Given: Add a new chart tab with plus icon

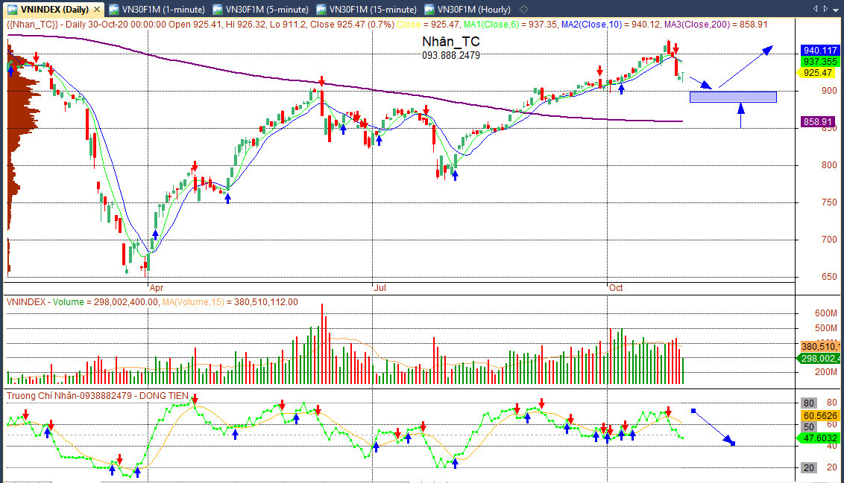Looking at the screenshot, I should coord(523,9).
